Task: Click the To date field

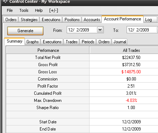Action: [142, 30]
